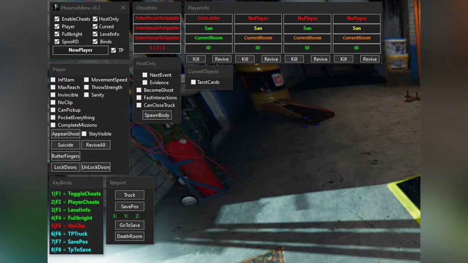Teleport to the Truck
Image resolution: width=468 pixels, height=263 pixels.
(x=129, y=195)
